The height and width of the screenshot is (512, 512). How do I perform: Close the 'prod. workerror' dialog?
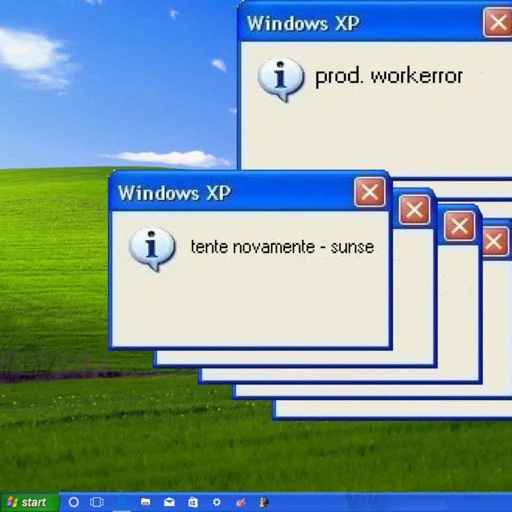498,22
